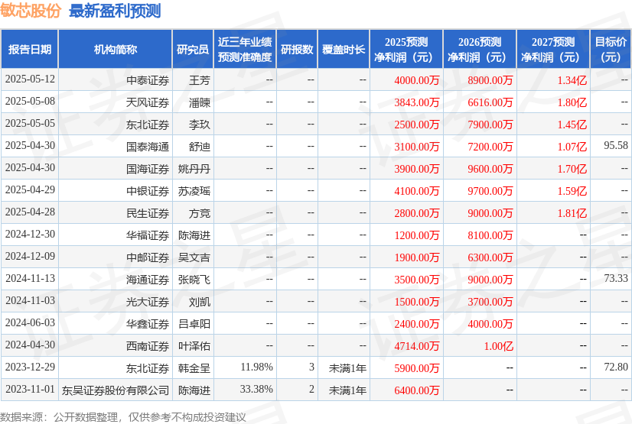632x424 pixels.
Task: Click 1.59亿 forecast value
Action: coord(572,191)
